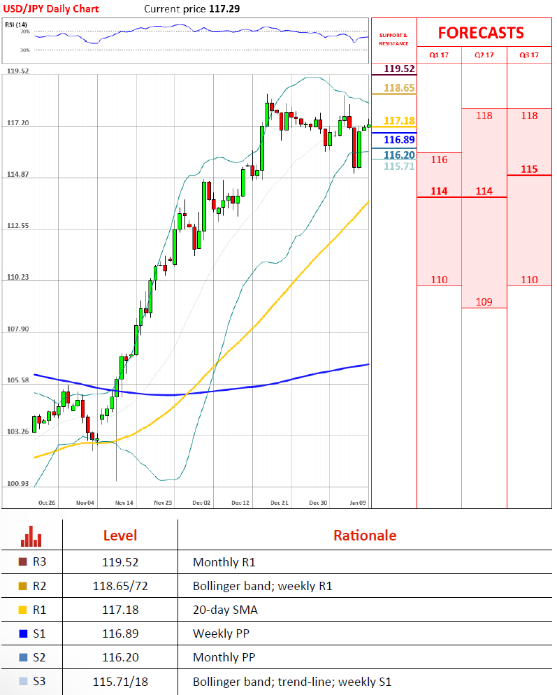Select the Q3 17 forecast column header
557x695 pixels.
tap(529, 55)
